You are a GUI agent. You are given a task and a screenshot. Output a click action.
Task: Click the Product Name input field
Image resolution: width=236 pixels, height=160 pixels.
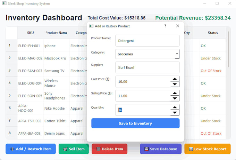[147, 41]
